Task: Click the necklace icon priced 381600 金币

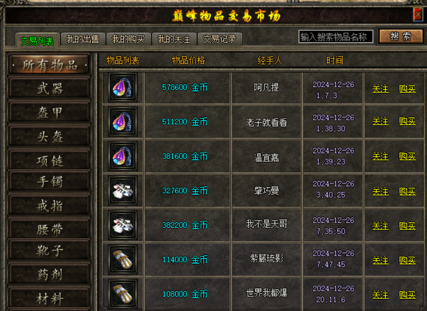Action: click(x=123, y=156)
